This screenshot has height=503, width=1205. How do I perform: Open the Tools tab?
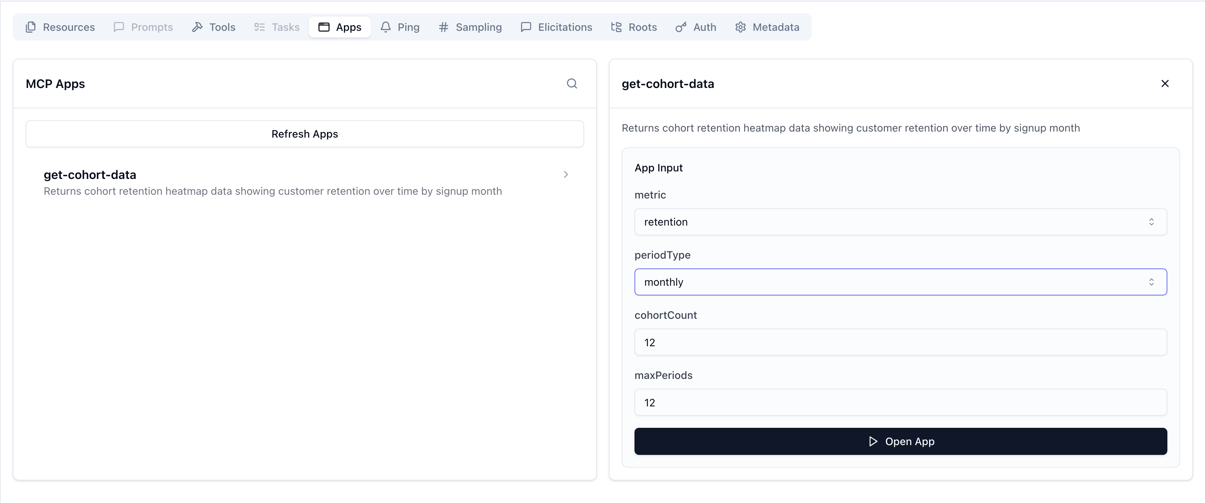click(213, 27)
